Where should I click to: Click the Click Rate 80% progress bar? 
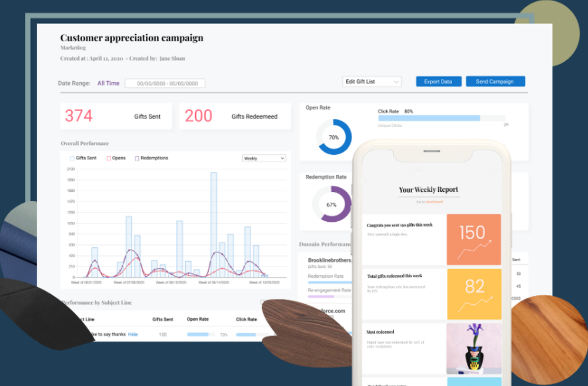tap(442, 118)
